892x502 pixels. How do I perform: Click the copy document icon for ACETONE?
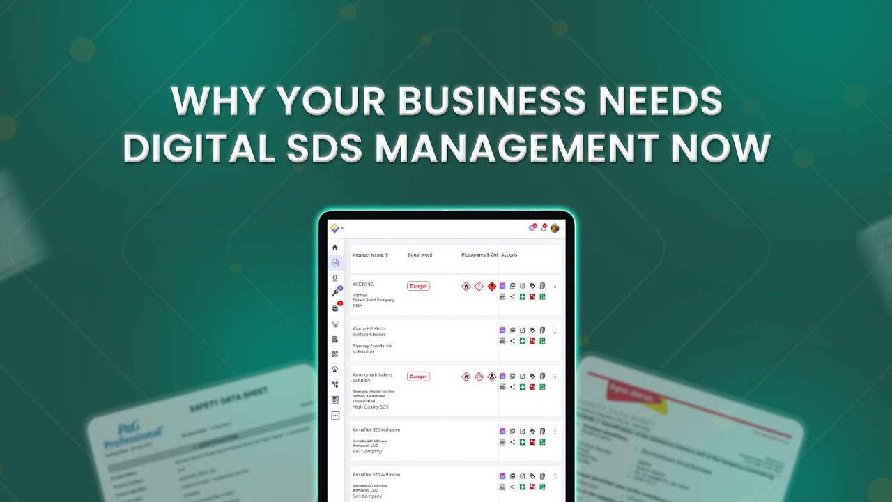[542, 286]
